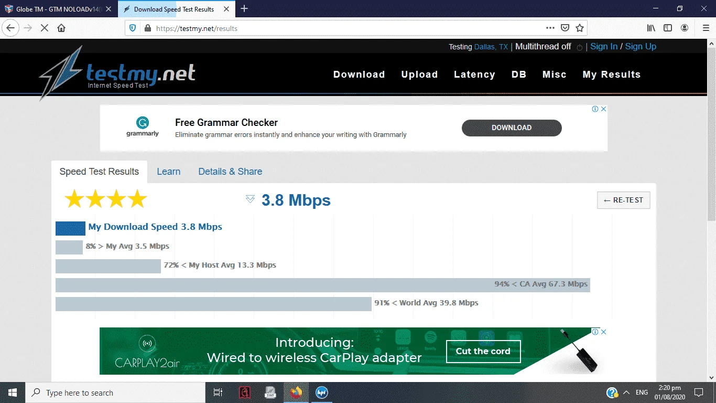
Task: Click the site security padlock icon
Action: 147,28
